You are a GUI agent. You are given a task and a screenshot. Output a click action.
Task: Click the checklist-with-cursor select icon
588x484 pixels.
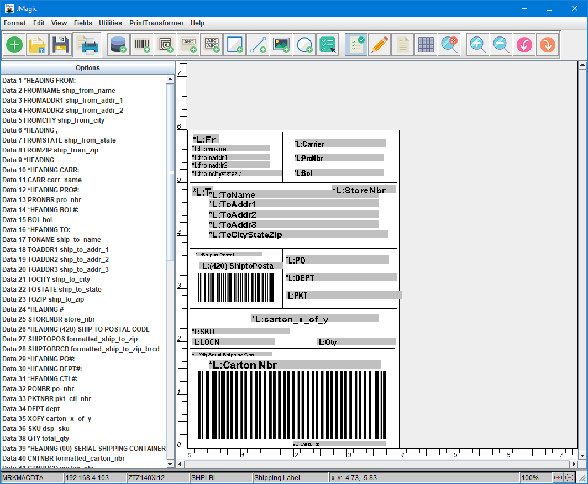tap(328, 45)
